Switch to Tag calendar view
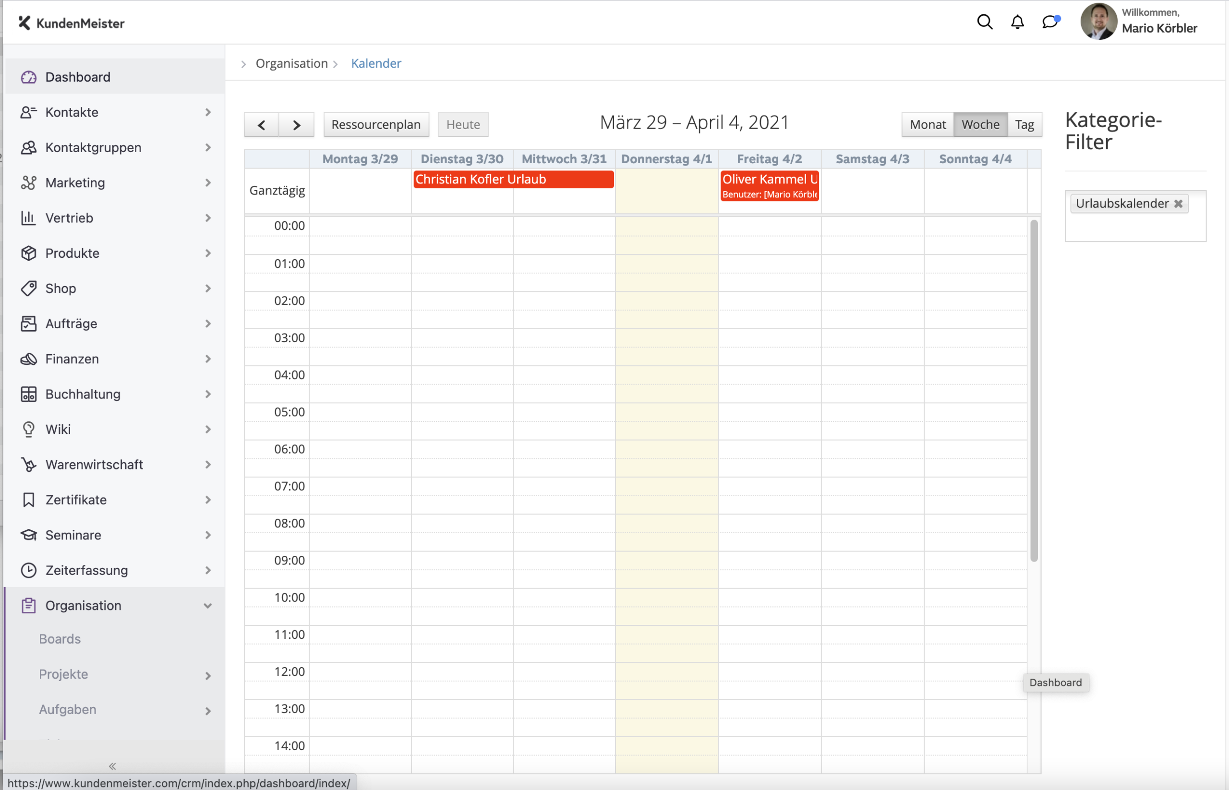The height and width of the screenshot is (790, 1229). pyautogui.click(x=1023, y=124)
